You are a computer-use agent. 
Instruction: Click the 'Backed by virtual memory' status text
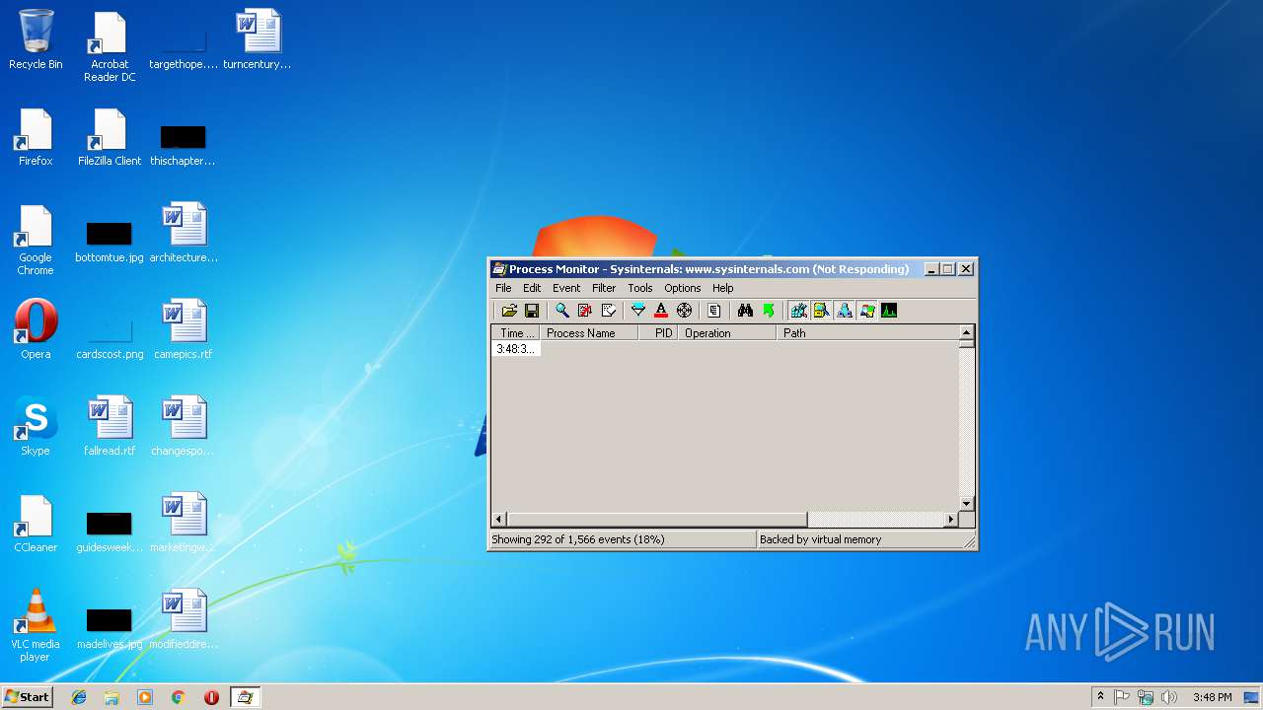(820, 539)
